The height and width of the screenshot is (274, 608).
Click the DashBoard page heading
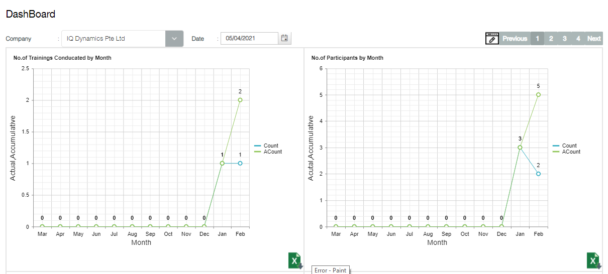(31, 14)
